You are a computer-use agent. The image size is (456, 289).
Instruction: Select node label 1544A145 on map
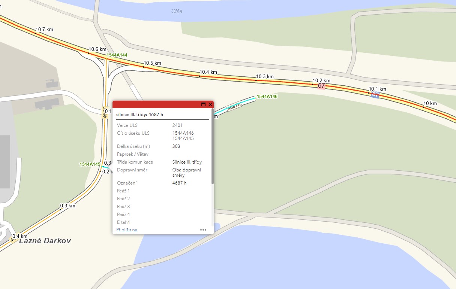(90, 164)
